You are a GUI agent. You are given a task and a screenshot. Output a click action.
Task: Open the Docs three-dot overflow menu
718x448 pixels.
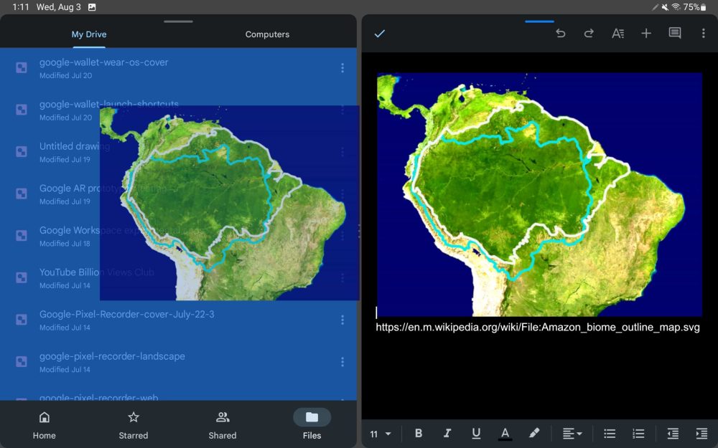click(x=703, y=34)
